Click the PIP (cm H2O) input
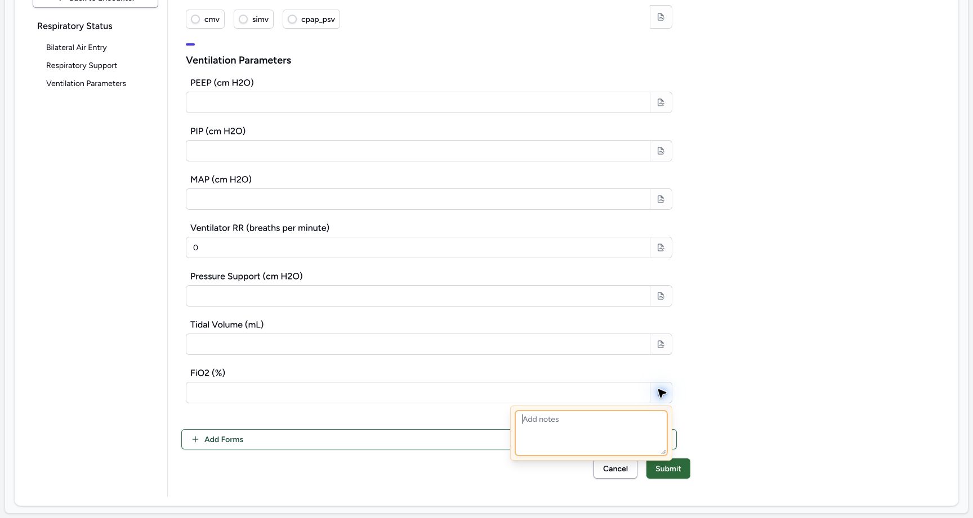The image size is (973, 518). pos(418,151)
